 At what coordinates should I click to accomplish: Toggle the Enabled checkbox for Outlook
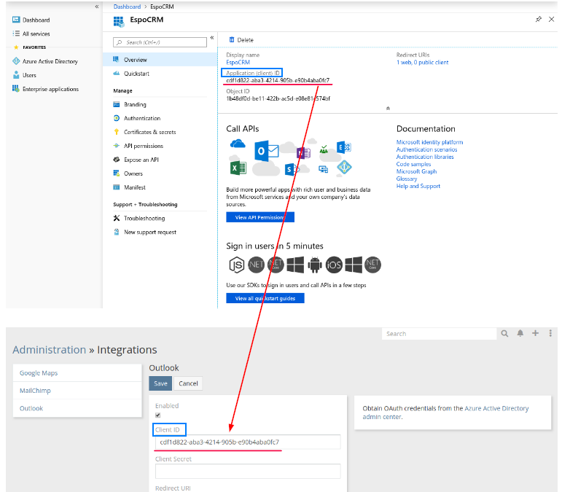[x=158, y=415]
